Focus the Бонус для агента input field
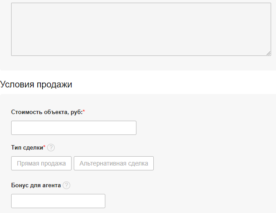 pyautogui.click(x=58, y=201)
